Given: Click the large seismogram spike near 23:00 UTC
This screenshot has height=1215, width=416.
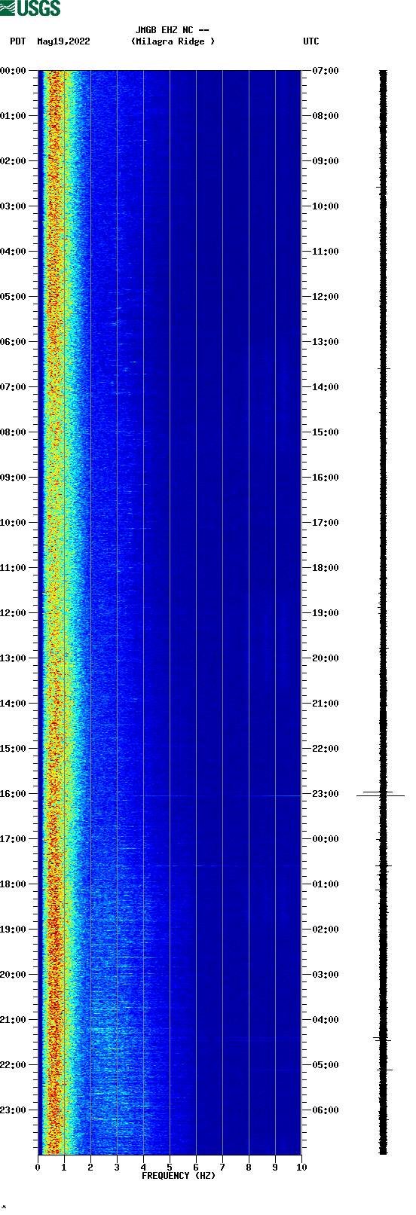Looking at the screenshot, I should pyautogui.click(x=381, y=795).
